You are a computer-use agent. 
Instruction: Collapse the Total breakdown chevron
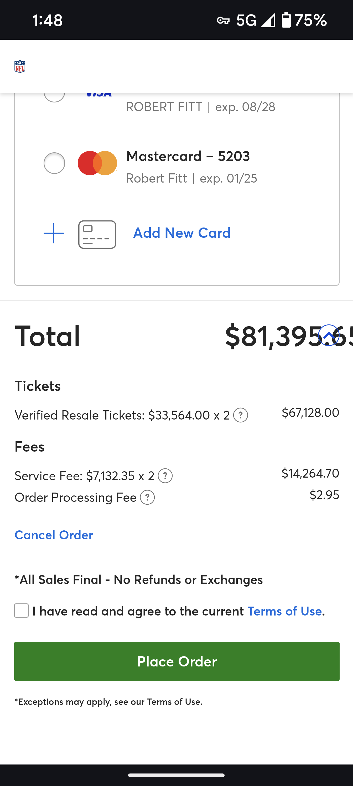tap(329, 335)
